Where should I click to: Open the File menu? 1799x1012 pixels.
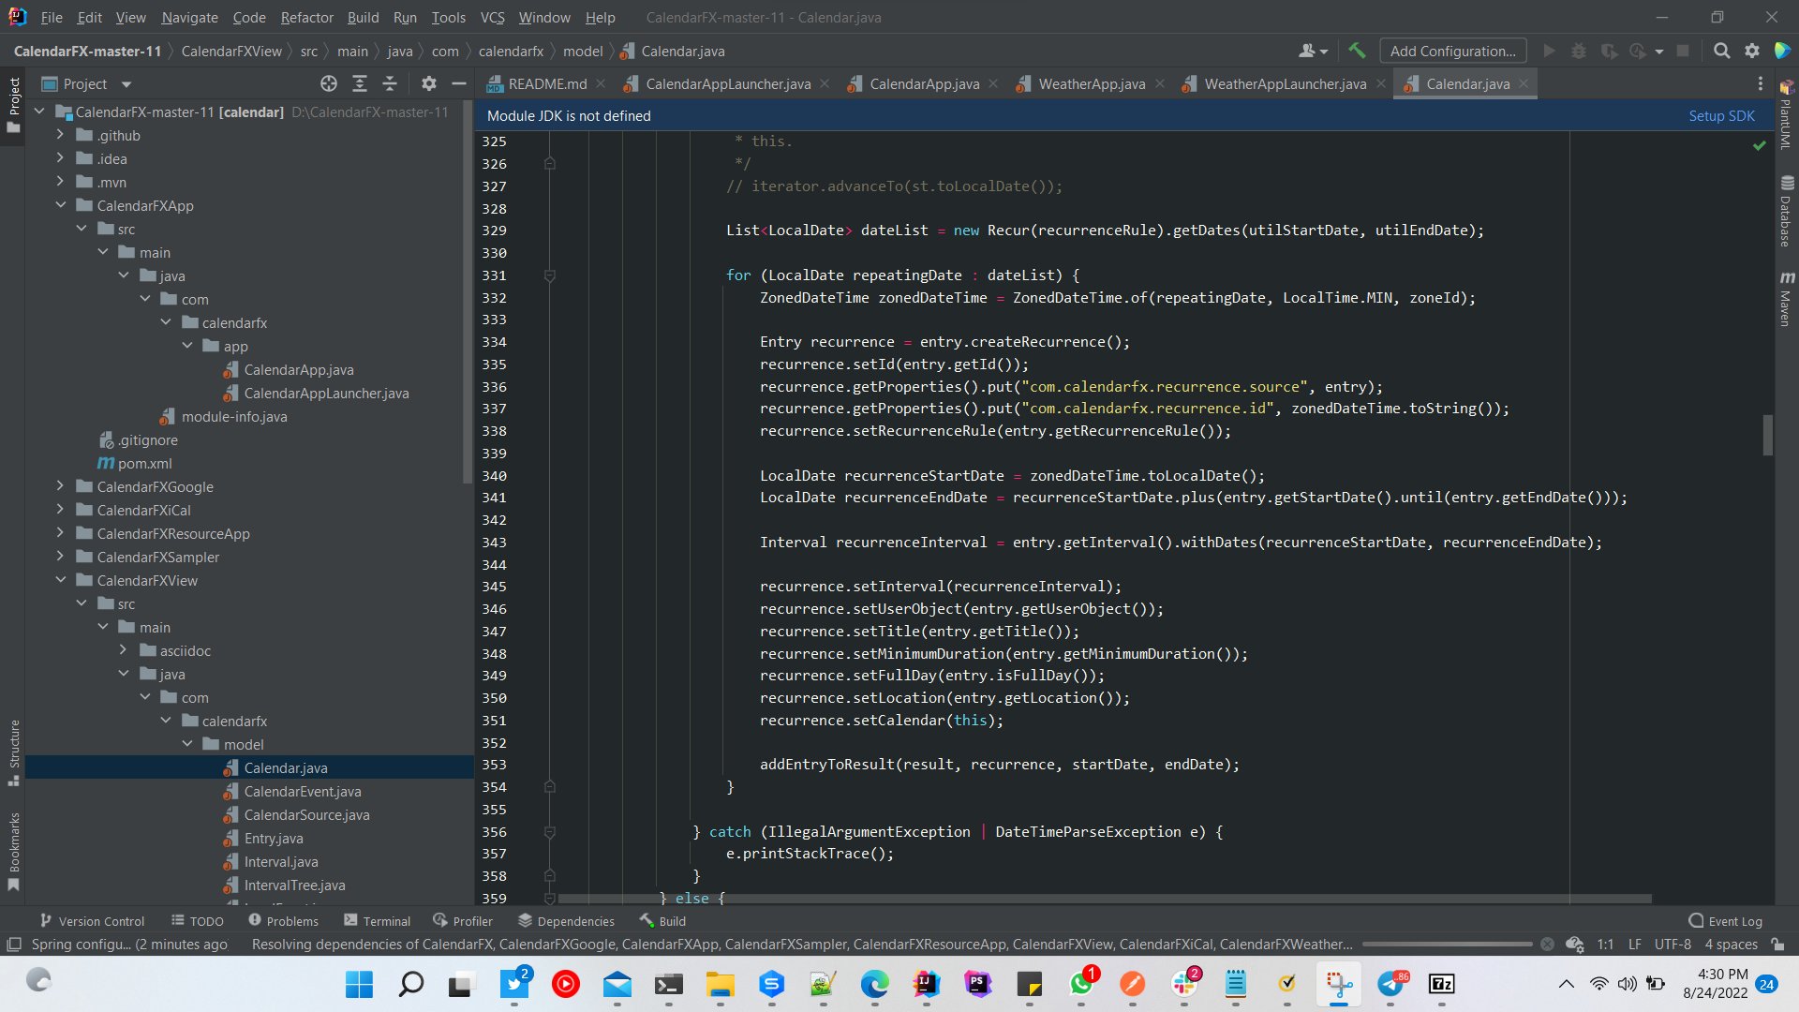(x=52, y=17)
